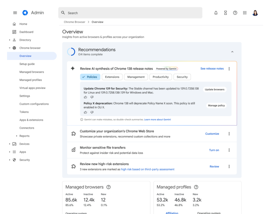The height and width of the screenshot is (214, 265).
Task: Go to Apps & extensions page
Action: [31, 120]
